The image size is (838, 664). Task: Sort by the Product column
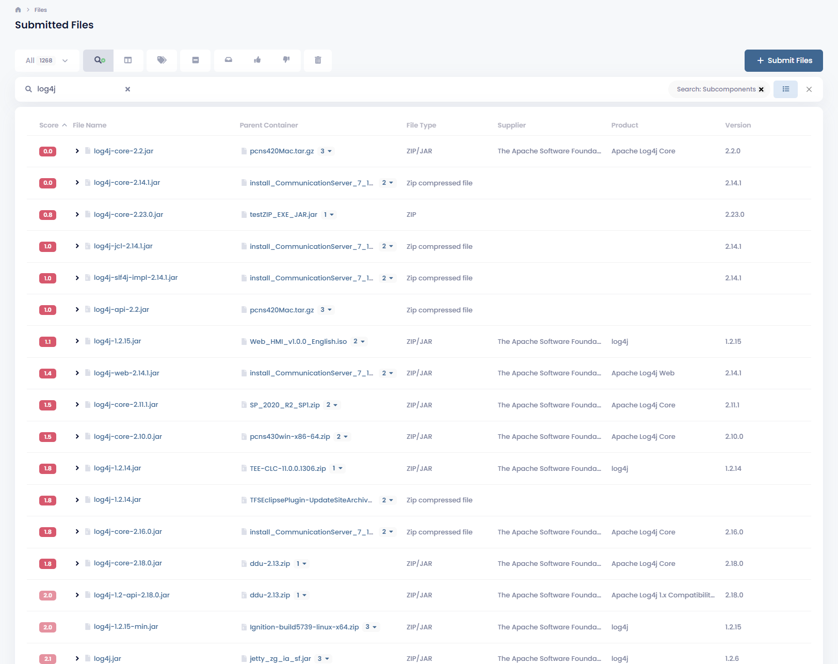[x=624, y=125]
